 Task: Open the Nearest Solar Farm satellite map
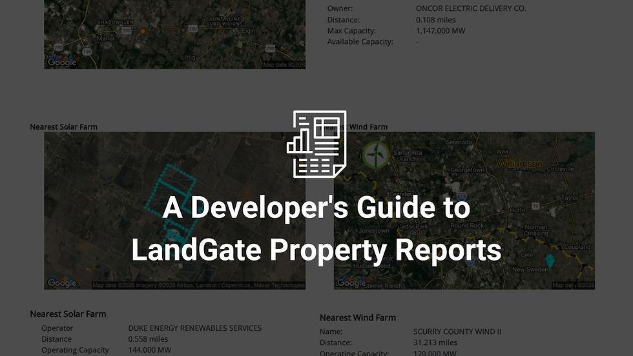(174, 210)
